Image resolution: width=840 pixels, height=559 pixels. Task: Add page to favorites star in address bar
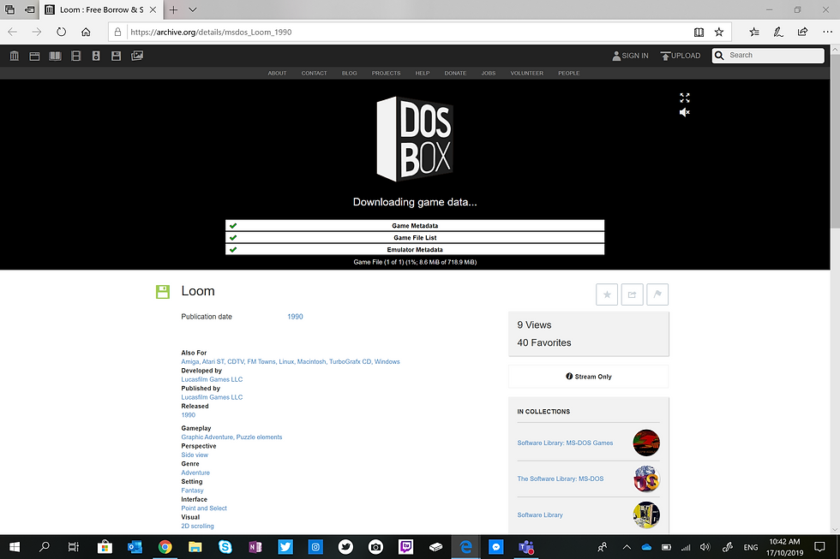[719, 32]
